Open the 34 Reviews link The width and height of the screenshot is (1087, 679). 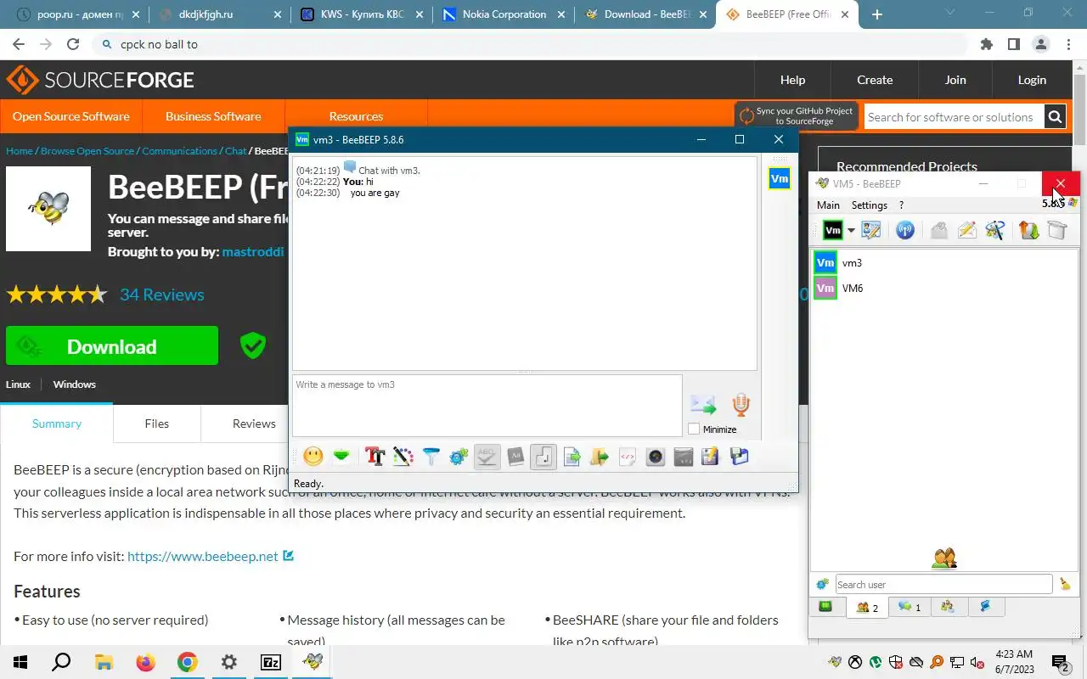[x=161, y=295]
